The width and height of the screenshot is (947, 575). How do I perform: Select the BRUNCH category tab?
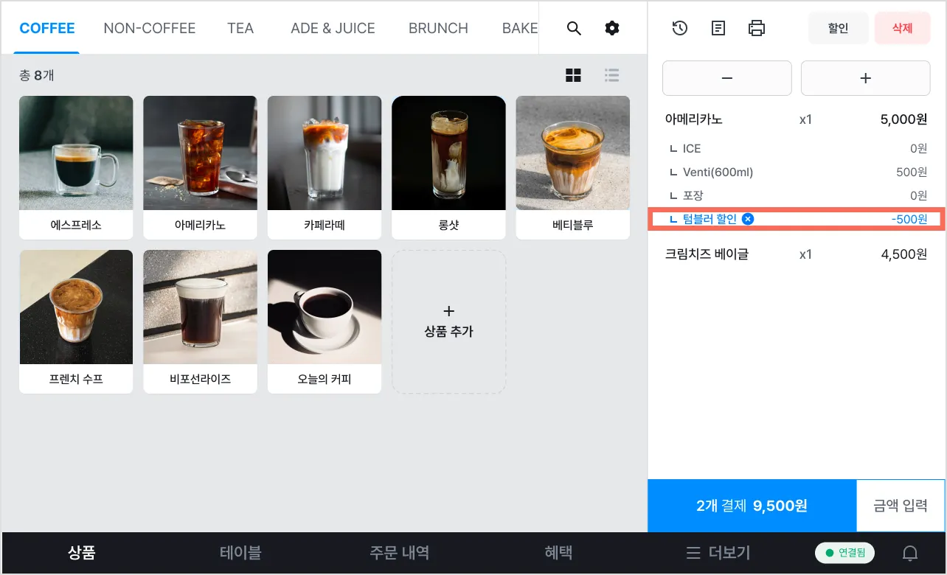pos(438,28)
